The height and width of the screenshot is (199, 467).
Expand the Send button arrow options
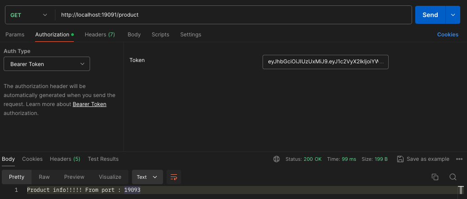[453, 15]
